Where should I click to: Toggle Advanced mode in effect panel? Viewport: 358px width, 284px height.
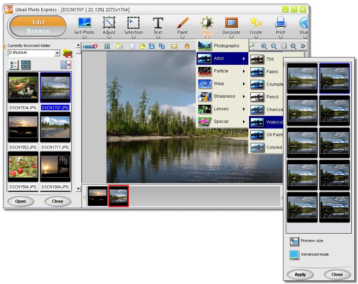[x=294, y=255]
